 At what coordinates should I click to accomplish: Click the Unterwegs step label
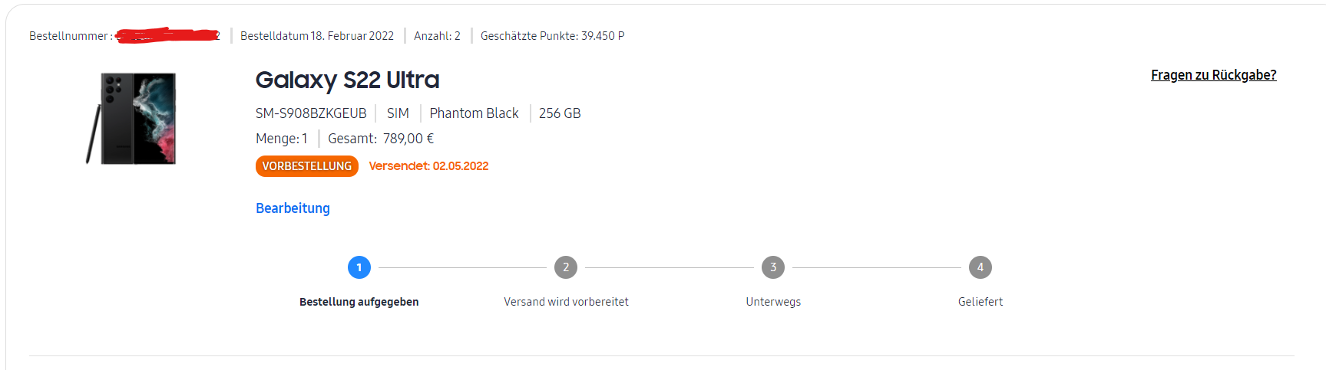(773, 302)
